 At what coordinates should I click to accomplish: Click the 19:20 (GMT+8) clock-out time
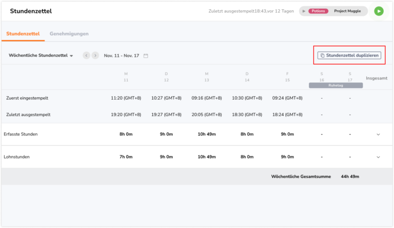pyautogui.click(x=126, y=115)
